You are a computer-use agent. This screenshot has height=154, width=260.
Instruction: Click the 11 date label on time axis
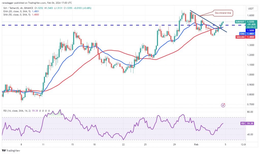click(x=43, y=144)
